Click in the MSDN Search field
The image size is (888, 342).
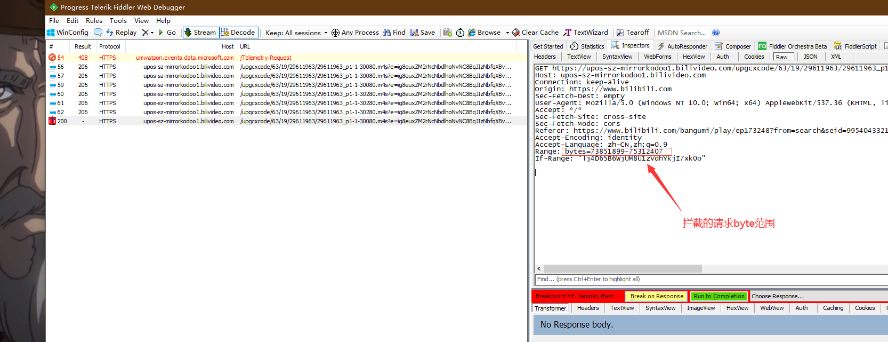682,33
